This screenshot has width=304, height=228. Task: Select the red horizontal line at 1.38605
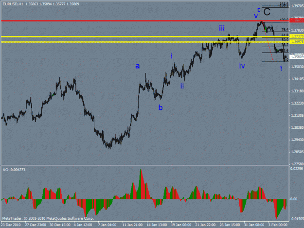(145, 20)
